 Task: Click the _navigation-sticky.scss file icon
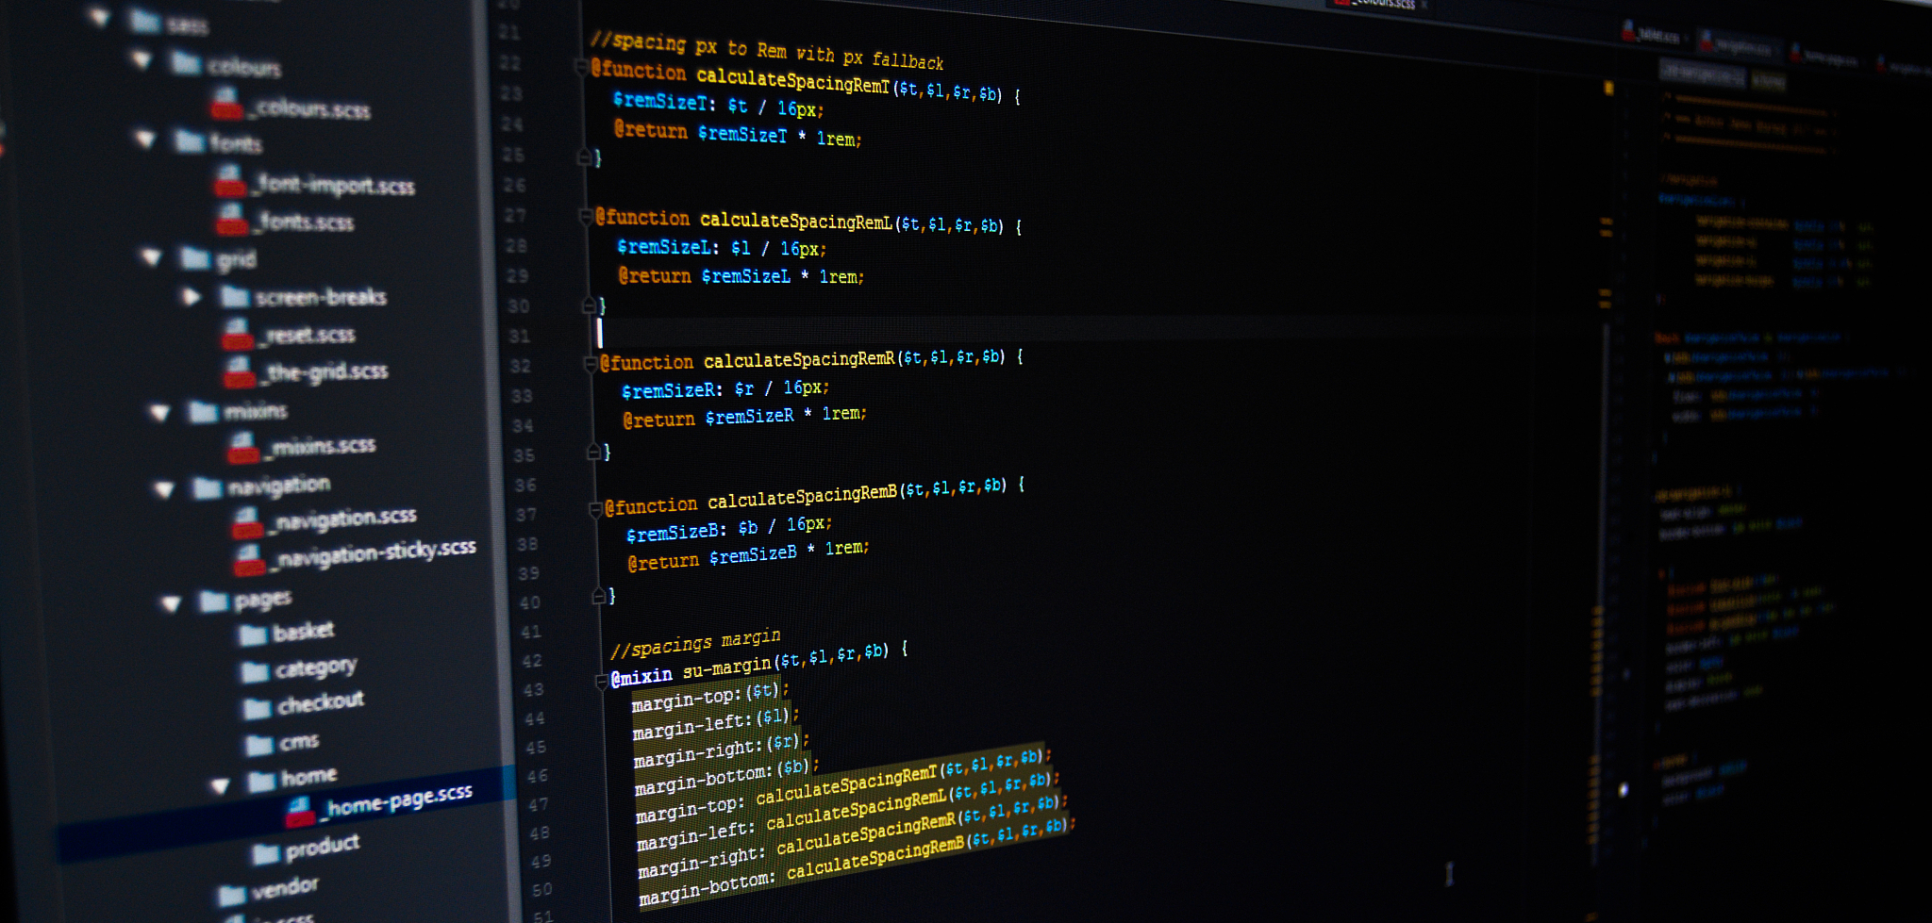click(x=249, y=559)
